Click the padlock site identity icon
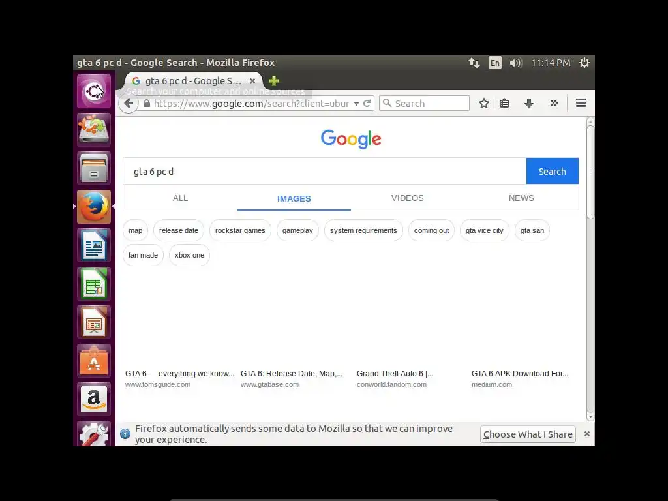The image size is (668, 501). click(x=147, y=103)
